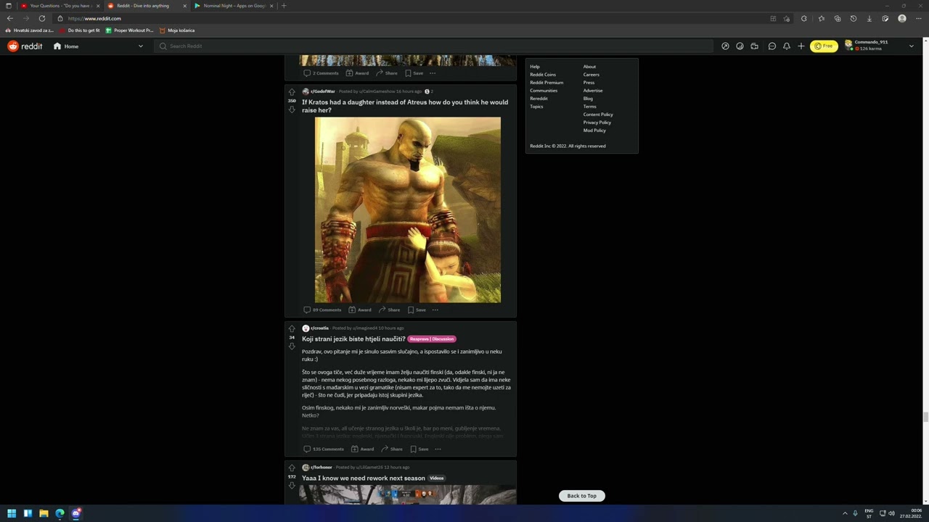Open the Careers footer link
The image size is (929, 522).
[x=592, y=75]
